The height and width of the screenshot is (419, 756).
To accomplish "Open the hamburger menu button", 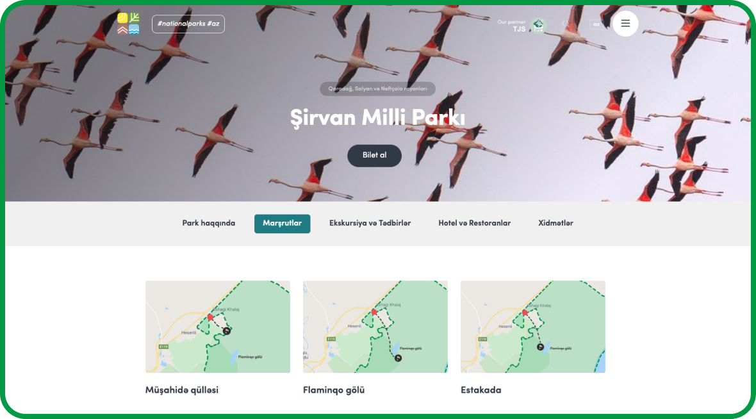I will pos(625,24).
